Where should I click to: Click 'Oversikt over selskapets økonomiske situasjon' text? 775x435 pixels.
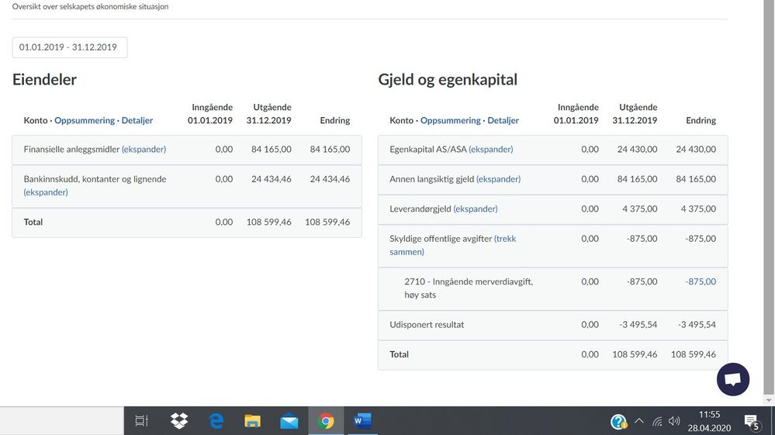coord(91,6)
